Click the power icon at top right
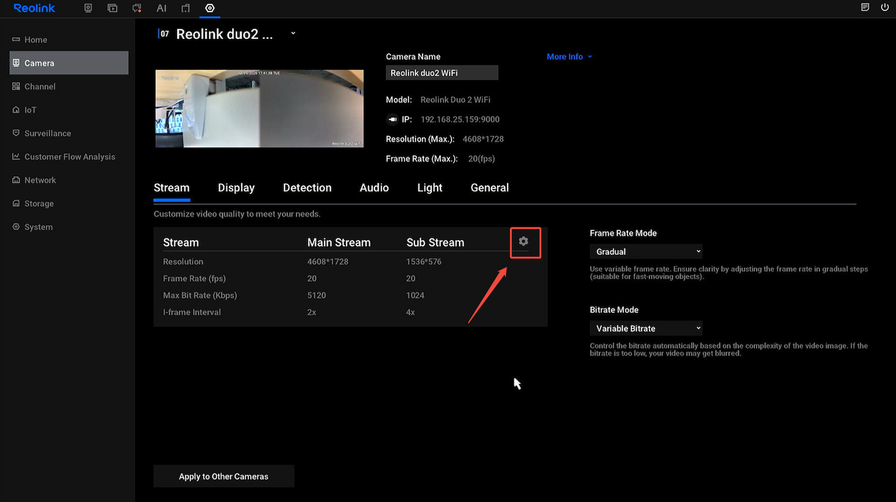 pyautogui.click(x=885, y=8)
